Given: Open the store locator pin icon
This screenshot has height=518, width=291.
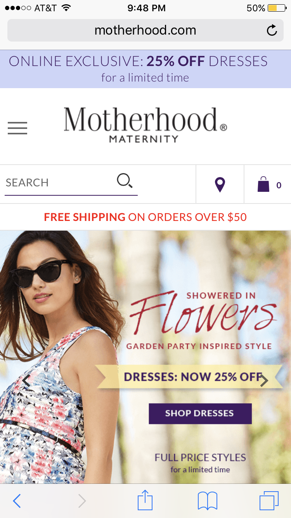Looking at the screenshot, I should tap(220, 184).
